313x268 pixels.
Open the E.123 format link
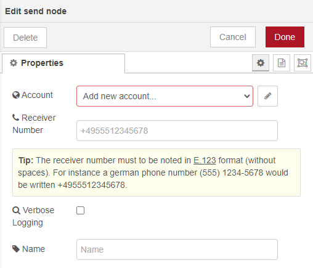tap(205, 160)
